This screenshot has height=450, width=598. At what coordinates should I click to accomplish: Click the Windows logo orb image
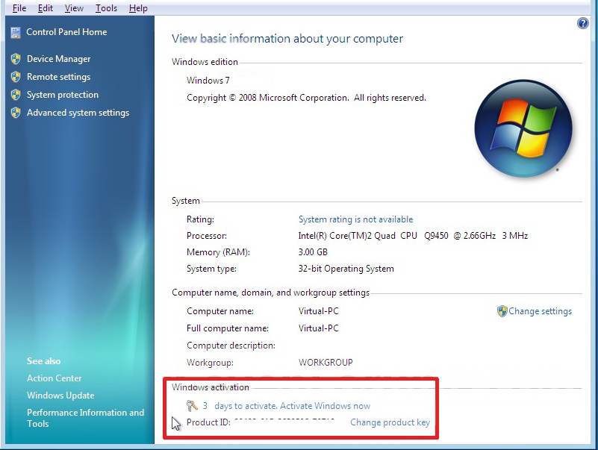click(x=523, y=128)
